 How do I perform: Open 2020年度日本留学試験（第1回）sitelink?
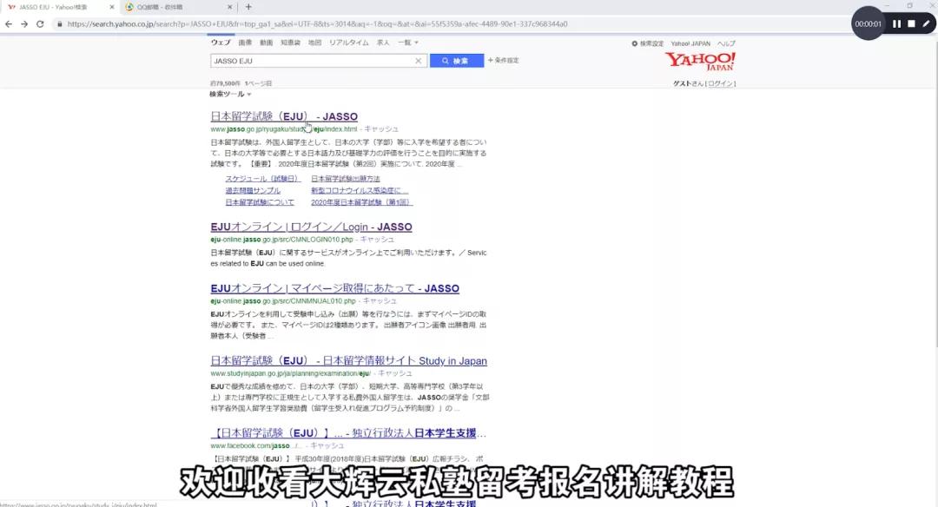[361, 202]
